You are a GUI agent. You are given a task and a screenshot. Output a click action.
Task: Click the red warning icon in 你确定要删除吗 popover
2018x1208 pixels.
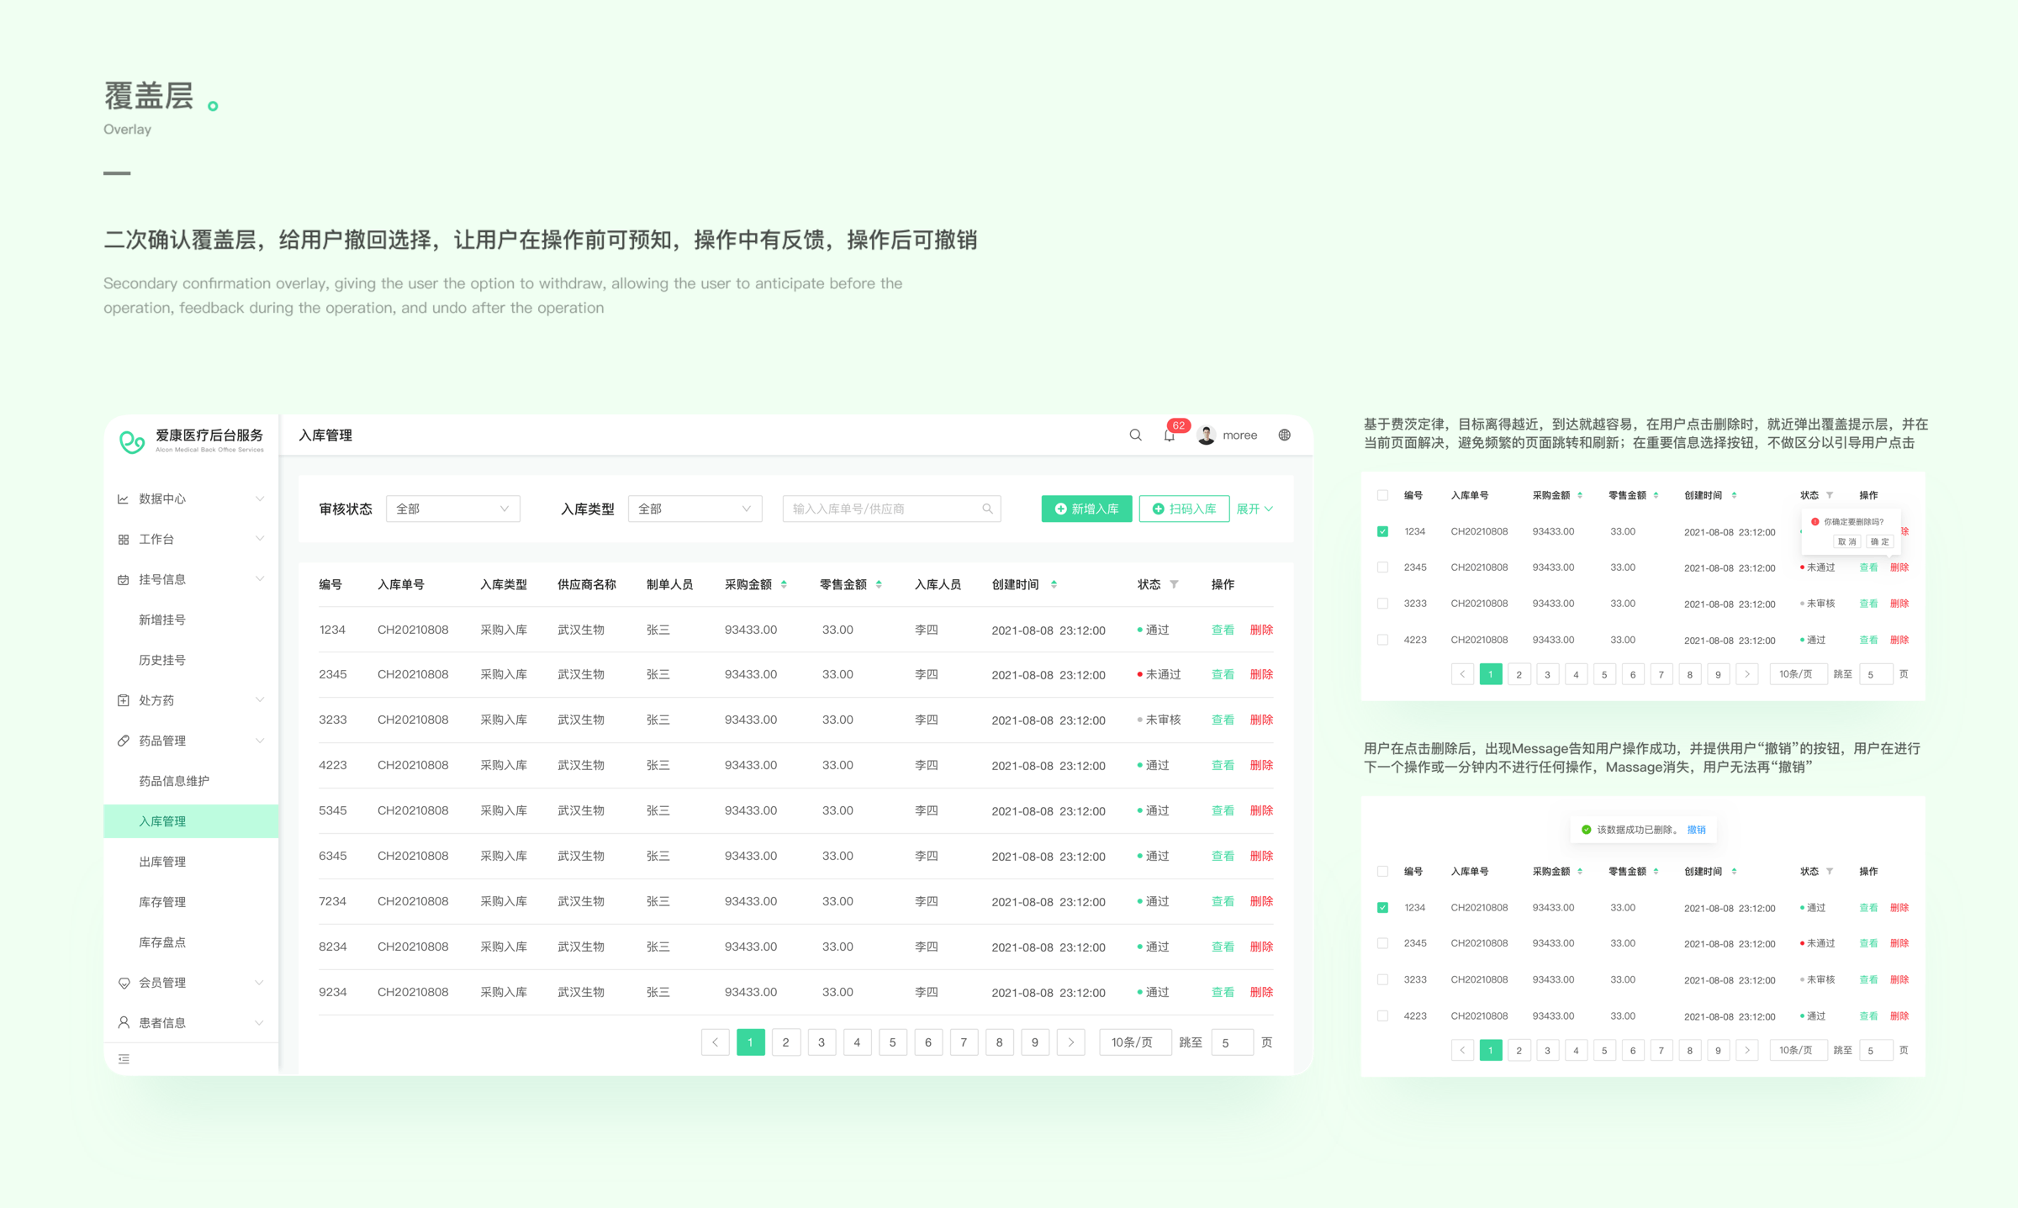(1815, 522)
